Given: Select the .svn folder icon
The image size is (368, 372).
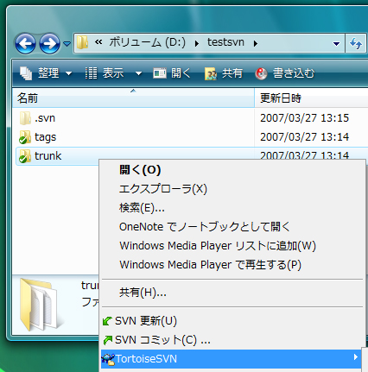Looking at the screenshot, I should pos(25,118).
